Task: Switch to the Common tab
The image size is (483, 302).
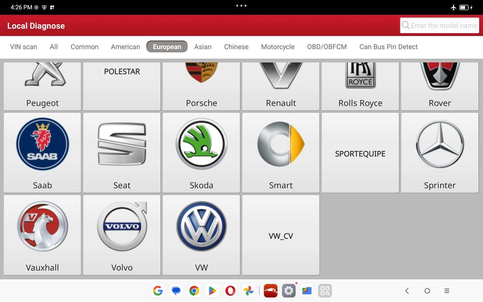Action: point(85,47)
